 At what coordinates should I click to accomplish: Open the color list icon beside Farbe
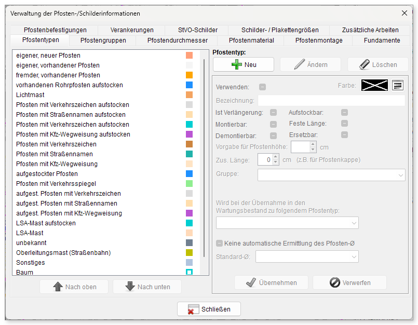click(x=397, y=85)
